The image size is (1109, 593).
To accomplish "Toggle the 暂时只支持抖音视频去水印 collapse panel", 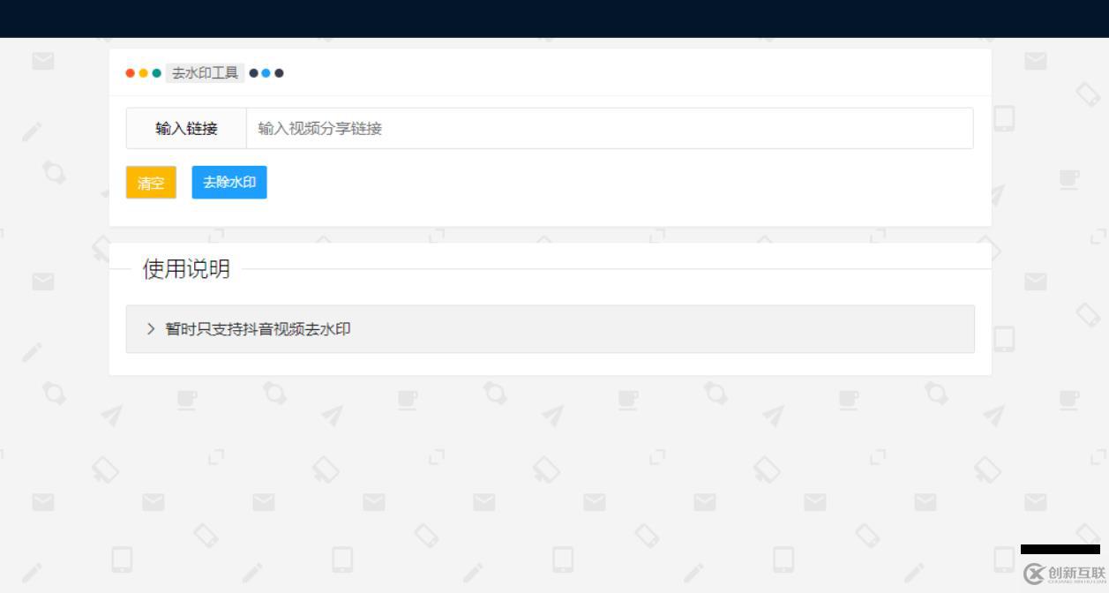I will (551, 329).
